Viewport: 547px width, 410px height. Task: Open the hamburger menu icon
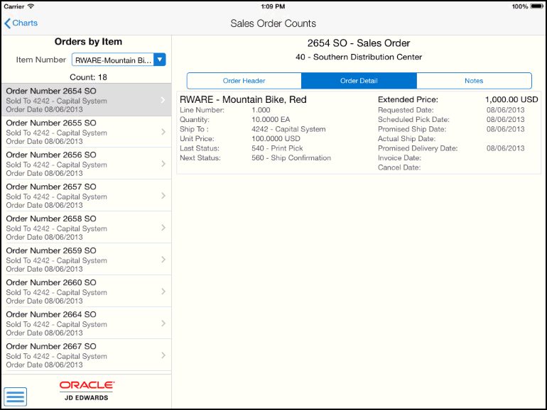point(16,397)
